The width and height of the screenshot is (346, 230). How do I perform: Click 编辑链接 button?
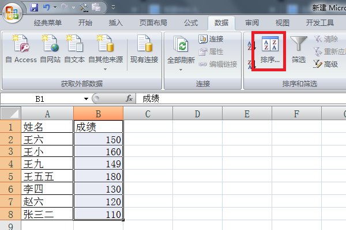click(218, 64)
